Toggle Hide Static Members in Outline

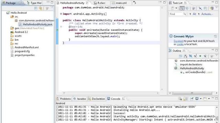point(195,56)
